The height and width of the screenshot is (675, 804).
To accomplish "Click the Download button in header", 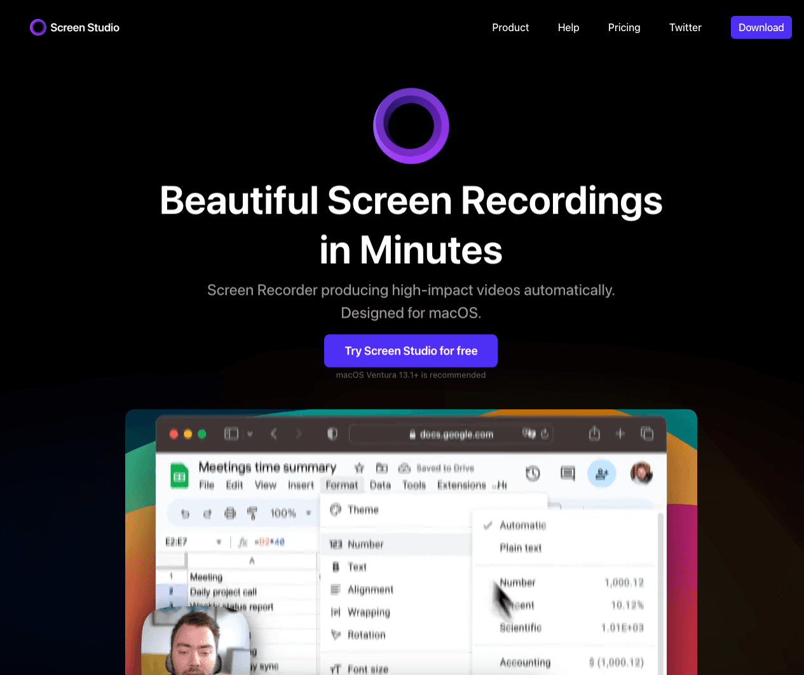I will click(x=761, y=27).
